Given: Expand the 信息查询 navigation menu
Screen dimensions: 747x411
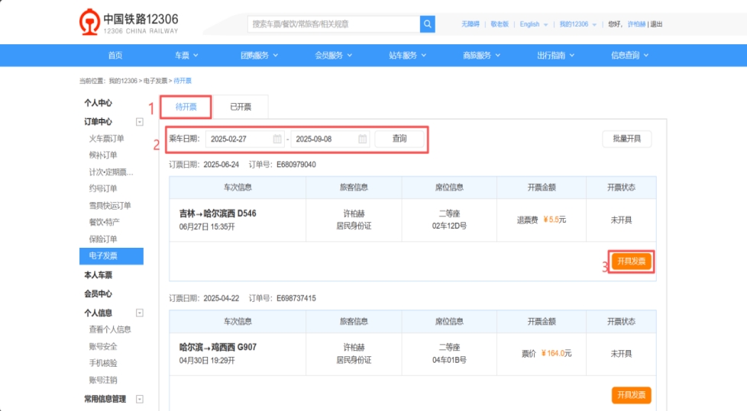Looking at the screenshot, I should pos(630,55).
